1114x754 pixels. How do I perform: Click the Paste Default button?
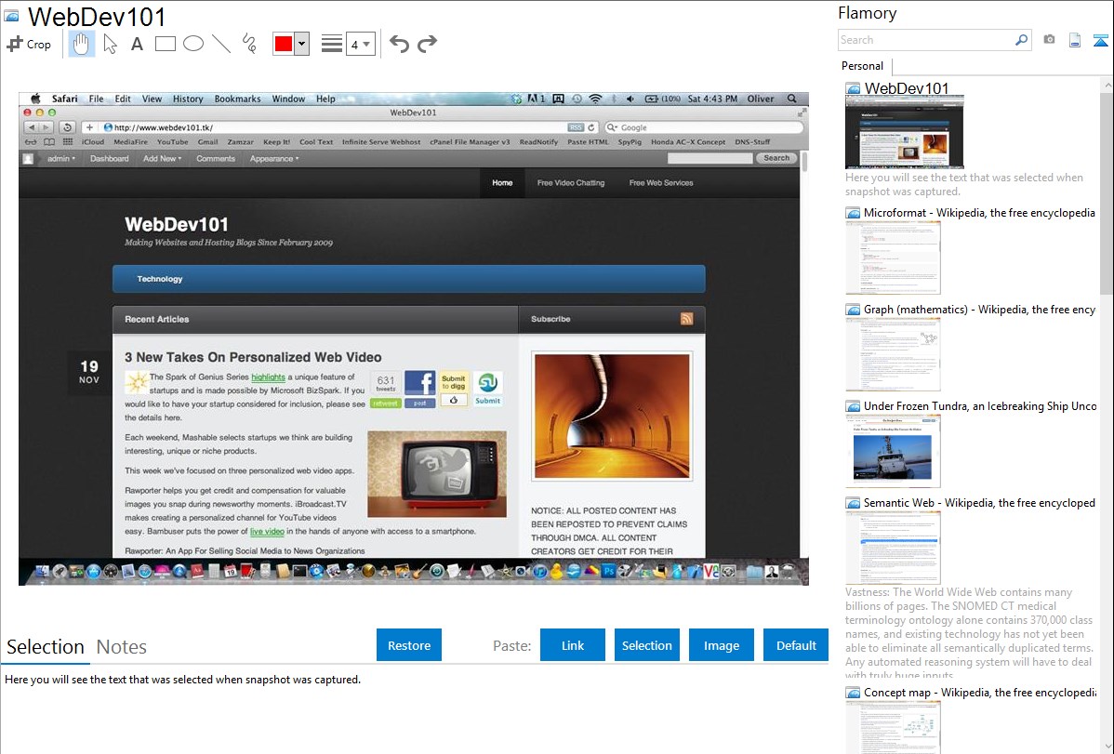click(x=796, y=645)
